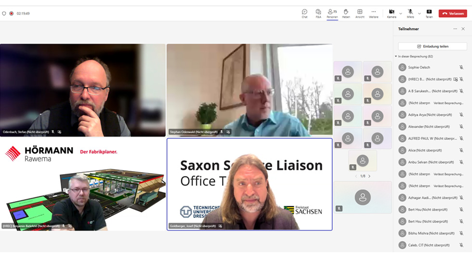472x258 pixels.
Task: Toggle the Kamera on or off
Action: coord(391,13)
